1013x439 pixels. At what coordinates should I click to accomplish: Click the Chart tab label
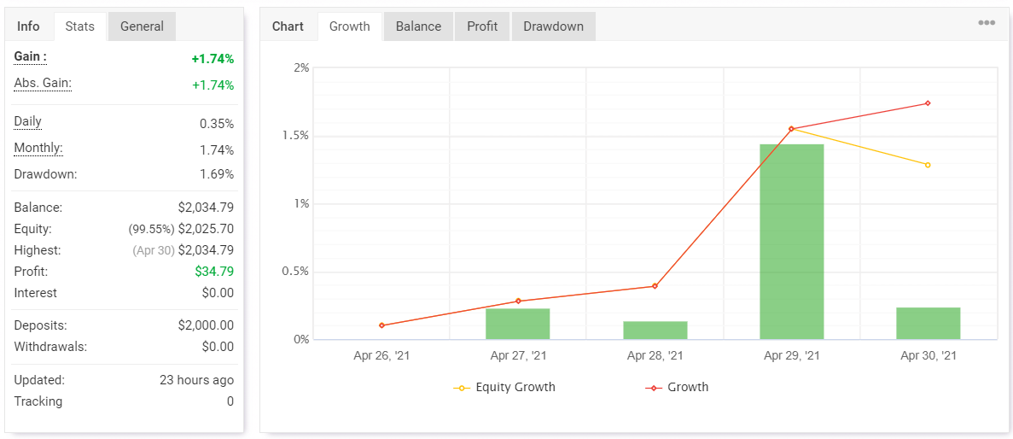click(288, 26)
